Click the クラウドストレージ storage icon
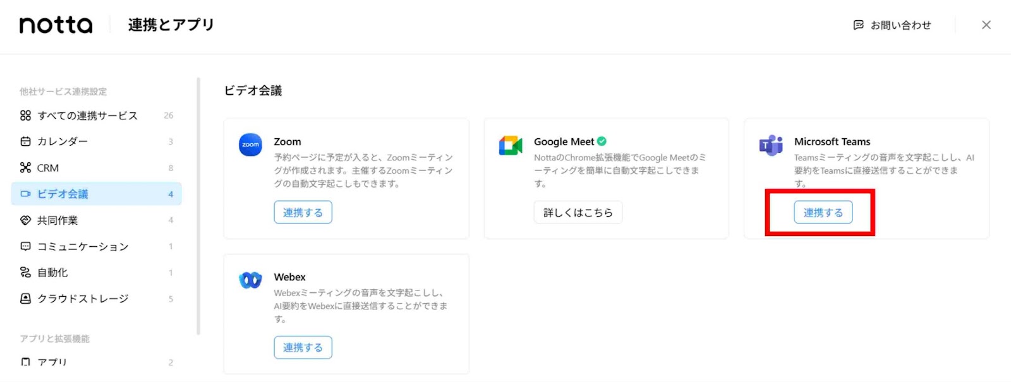The width and height of the screenshot is (1011, 382). pos(25,299)
